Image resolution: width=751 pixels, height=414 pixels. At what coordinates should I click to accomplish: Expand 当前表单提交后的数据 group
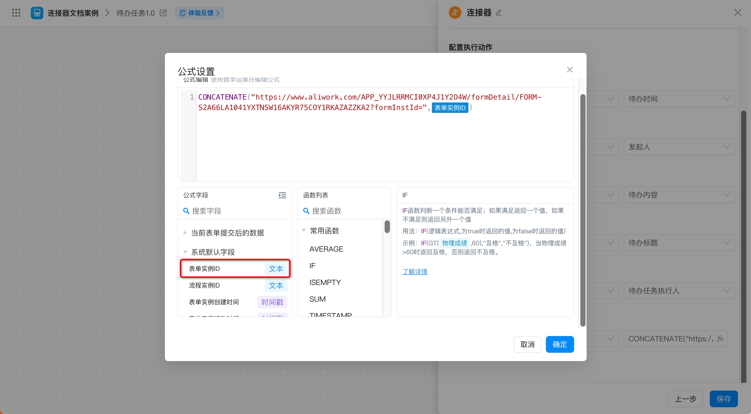point(185,233)
